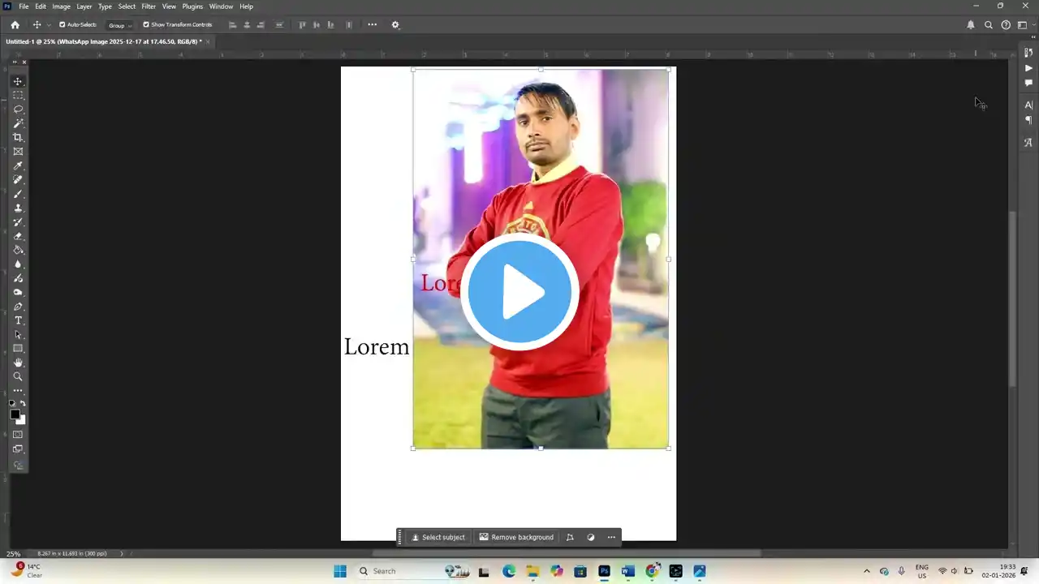Open the Actions play panel icon
Screen dimensions: 1039x584
(x=1028, y=68)
